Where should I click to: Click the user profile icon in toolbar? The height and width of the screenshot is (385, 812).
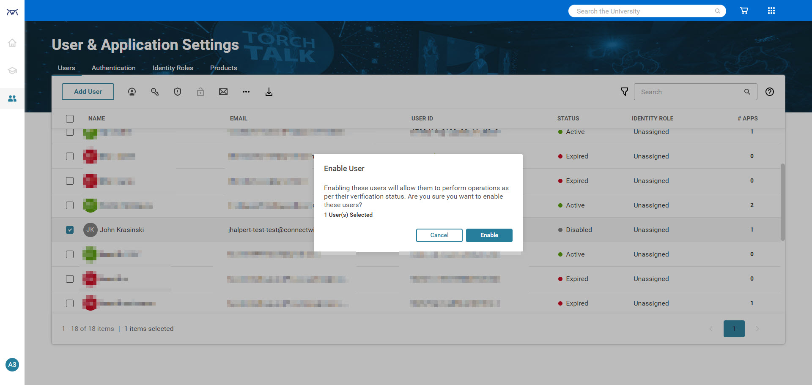point(132,92)
